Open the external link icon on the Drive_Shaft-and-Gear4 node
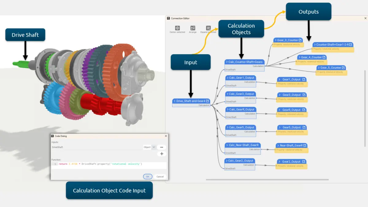This screenshot has height=207, width=368. 208,101
